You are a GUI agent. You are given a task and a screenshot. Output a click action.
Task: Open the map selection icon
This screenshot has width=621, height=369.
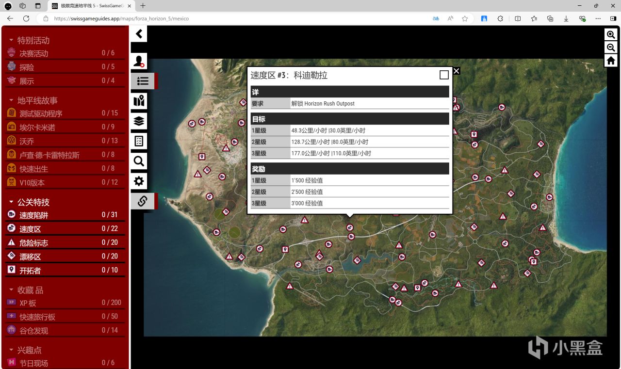(x=139, y=101)
